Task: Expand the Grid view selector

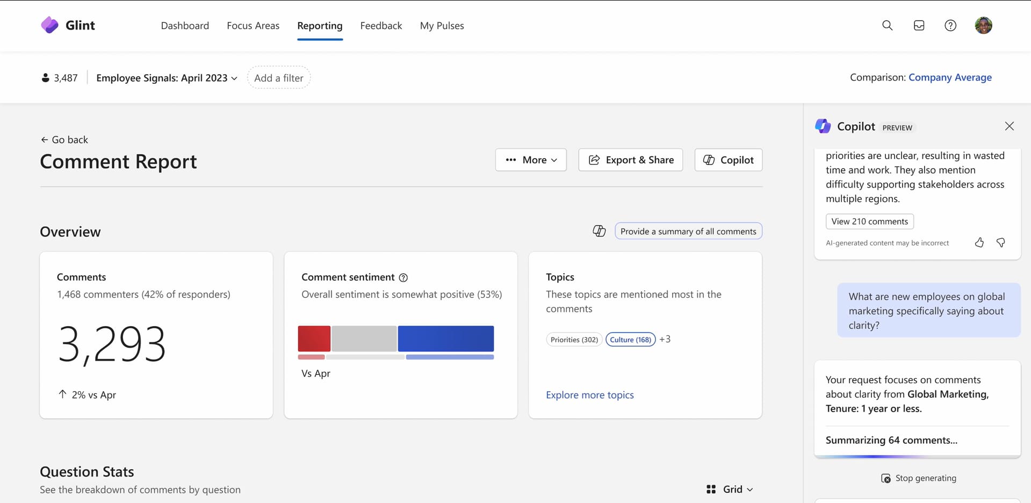Action: tap(730, 489)
